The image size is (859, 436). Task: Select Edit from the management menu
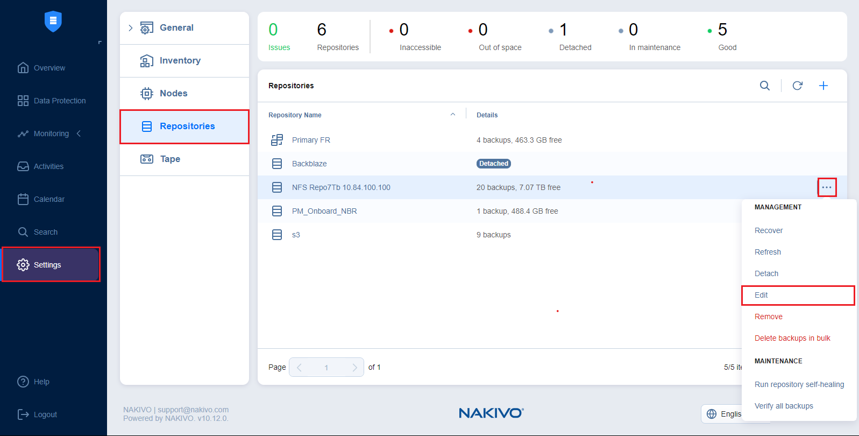(x=761, y=295)
